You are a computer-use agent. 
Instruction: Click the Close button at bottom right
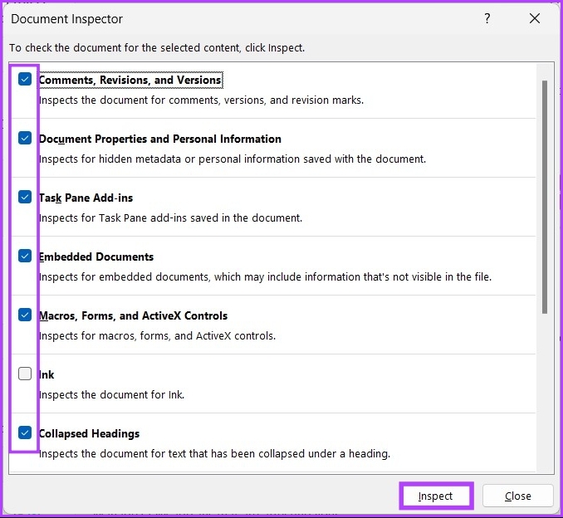(x=517, y=496)
